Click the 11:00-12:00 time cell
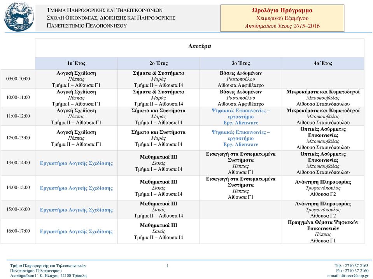Image resolution: width=373 pixels, height=279 pixels. (x=18, y=116)
